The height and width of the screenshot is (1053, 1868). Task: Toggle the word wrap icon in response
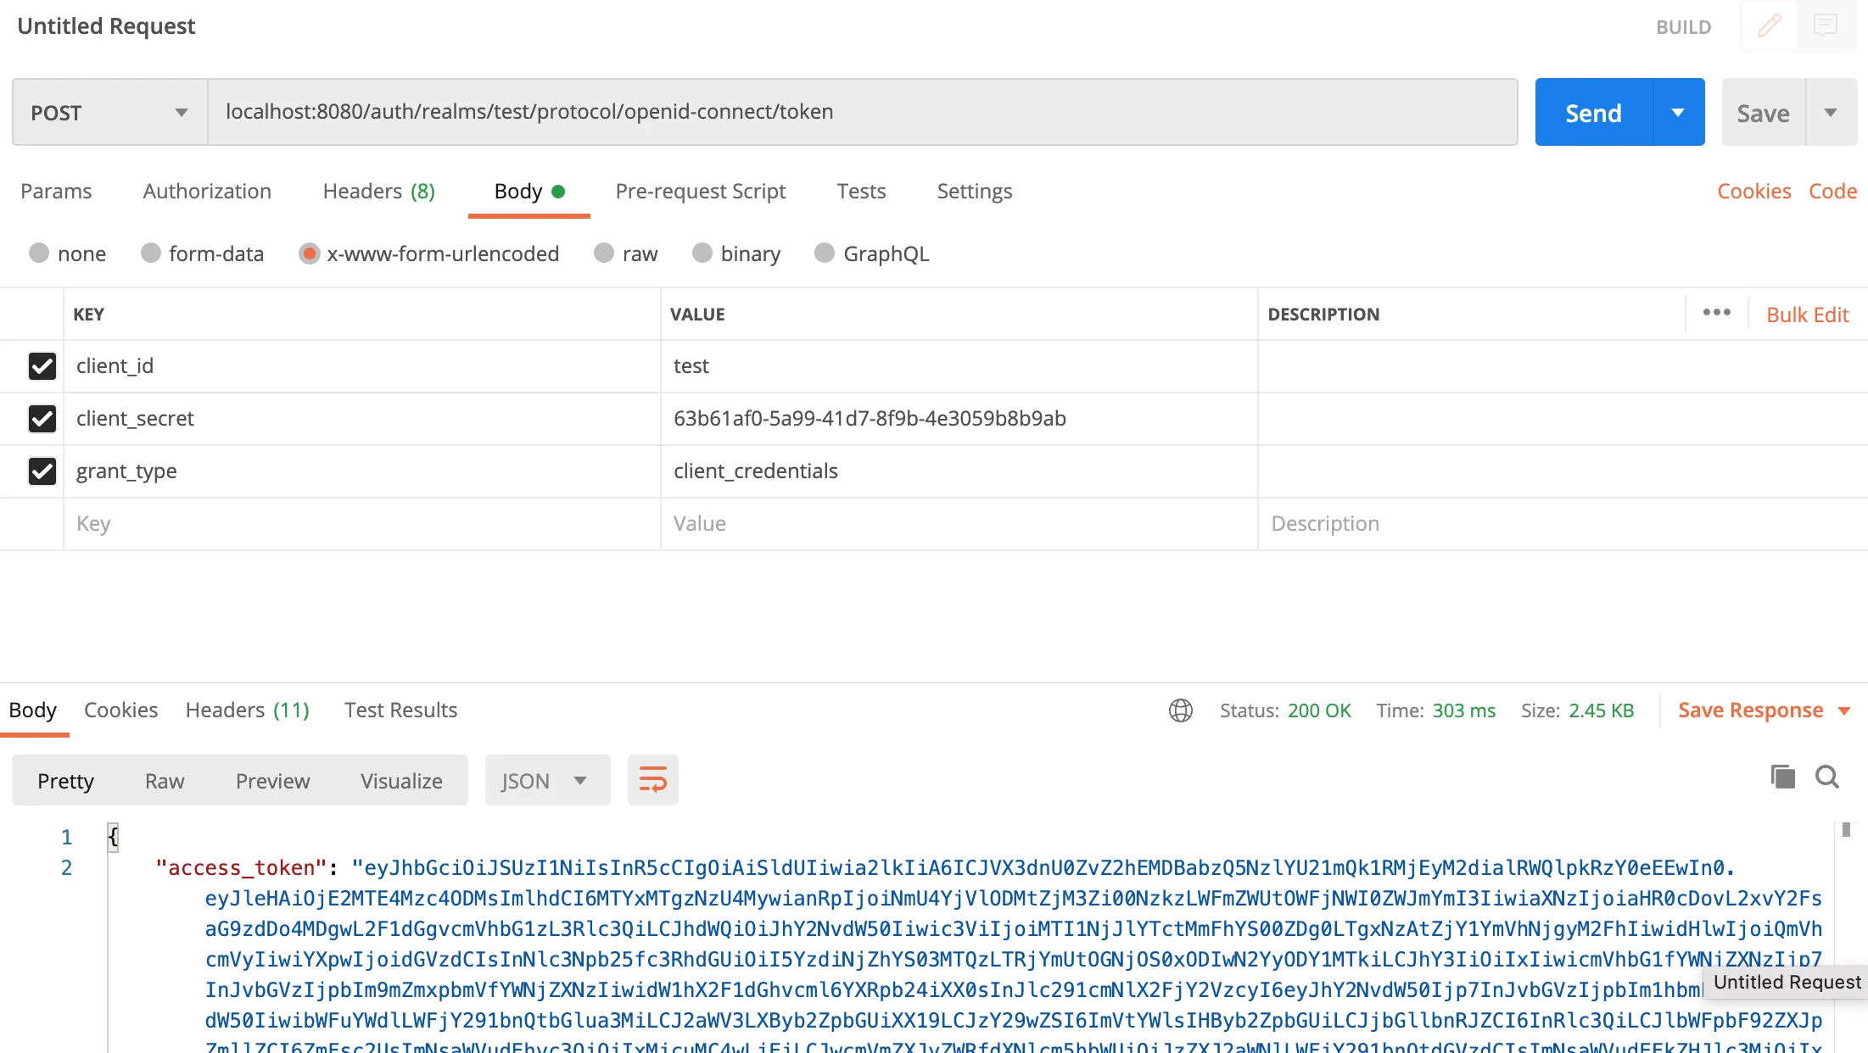(652, 780)
